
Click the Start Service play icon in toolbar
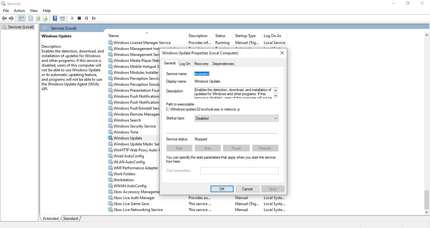[72, 18]
